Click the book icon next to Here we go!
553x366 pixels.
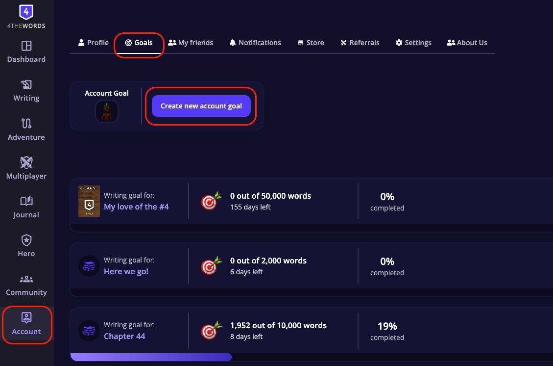(x=89, y=265)
